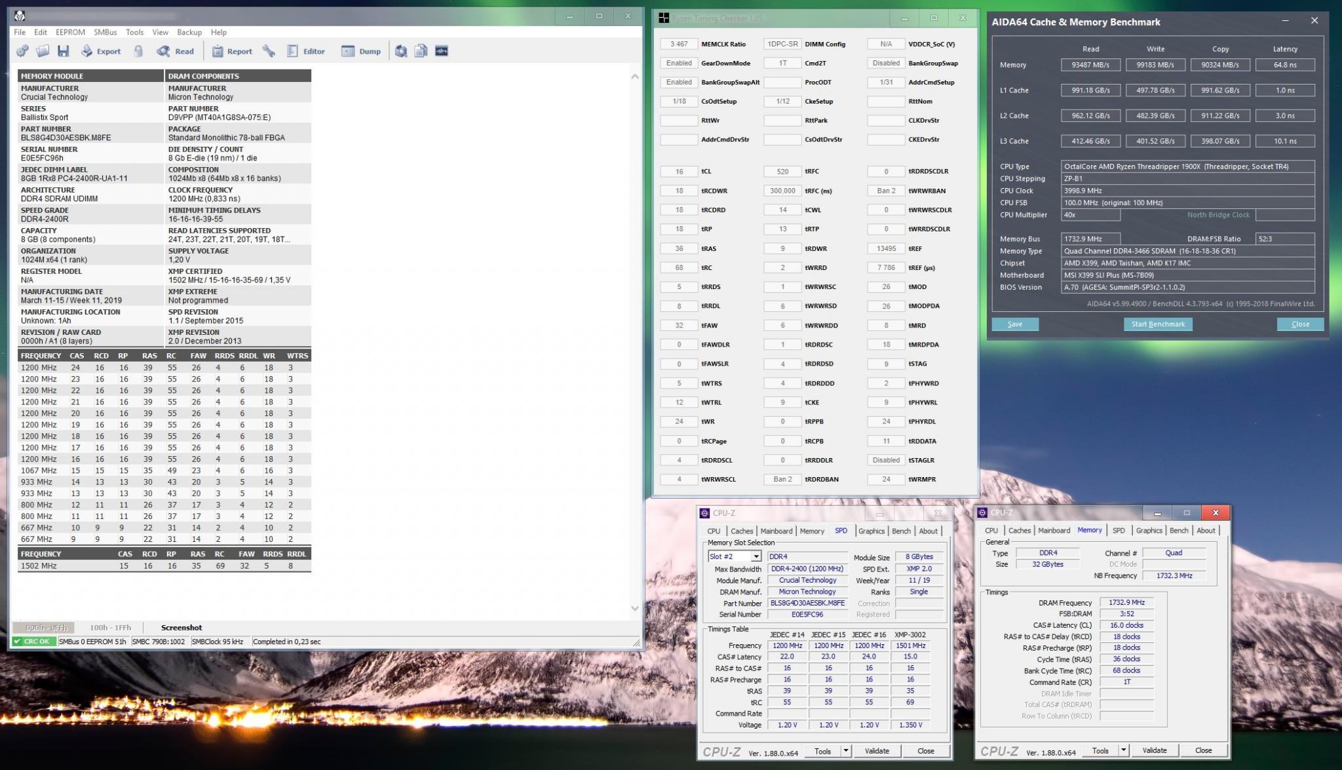Click the magnifier search chip icon
Viewport: 1342px width, 770px height.
(x=401, y=51)
